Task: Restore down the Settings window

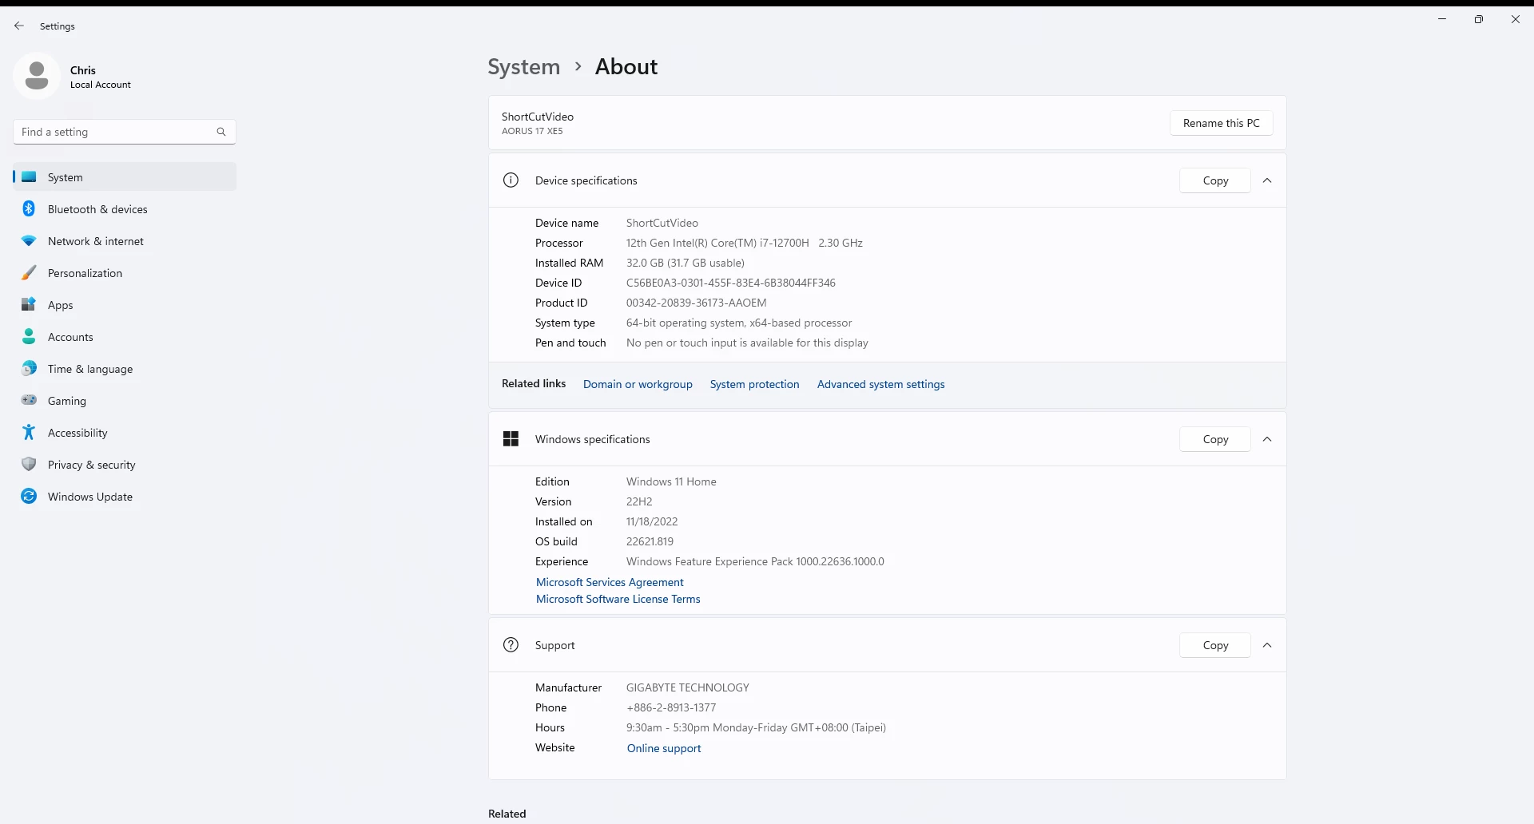Action: click(1479, 19)
